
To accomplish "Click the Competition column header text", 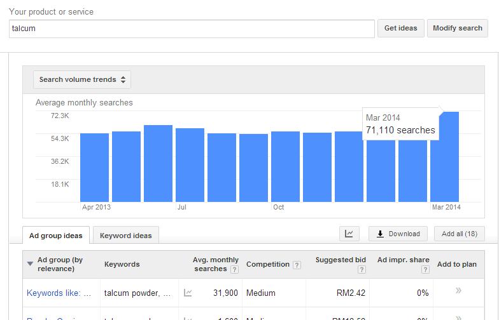I will coord(267,264).
